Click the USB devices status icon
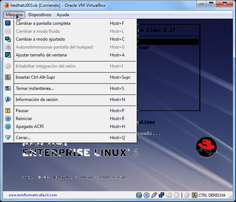 (x=154, y=195)
